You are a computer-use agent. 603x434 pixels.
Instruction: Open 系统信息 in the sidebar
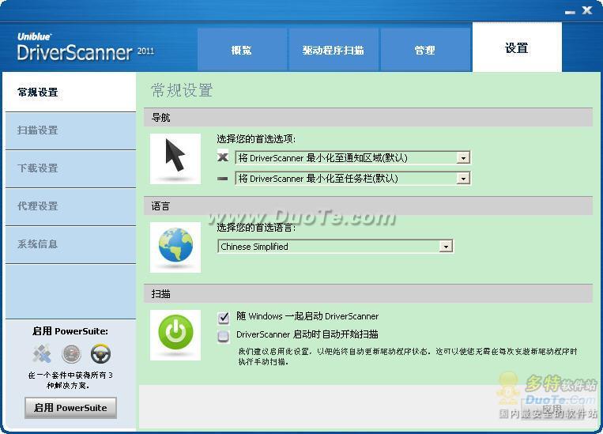(x=71, y=244)
